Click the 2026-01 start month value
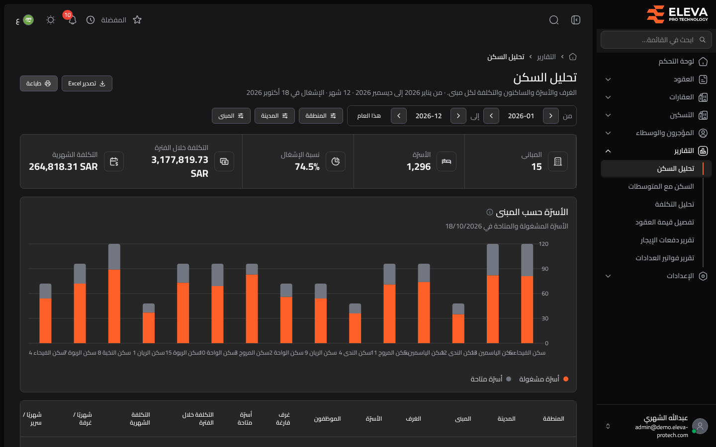 pyautogui.click(x=521, y=116)
